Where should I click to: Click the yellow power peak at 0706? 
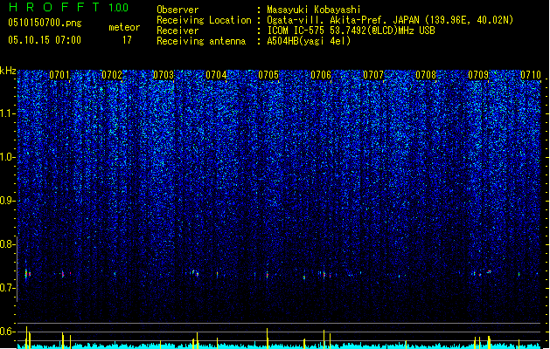pyautogui.click(x=324, y=339)
